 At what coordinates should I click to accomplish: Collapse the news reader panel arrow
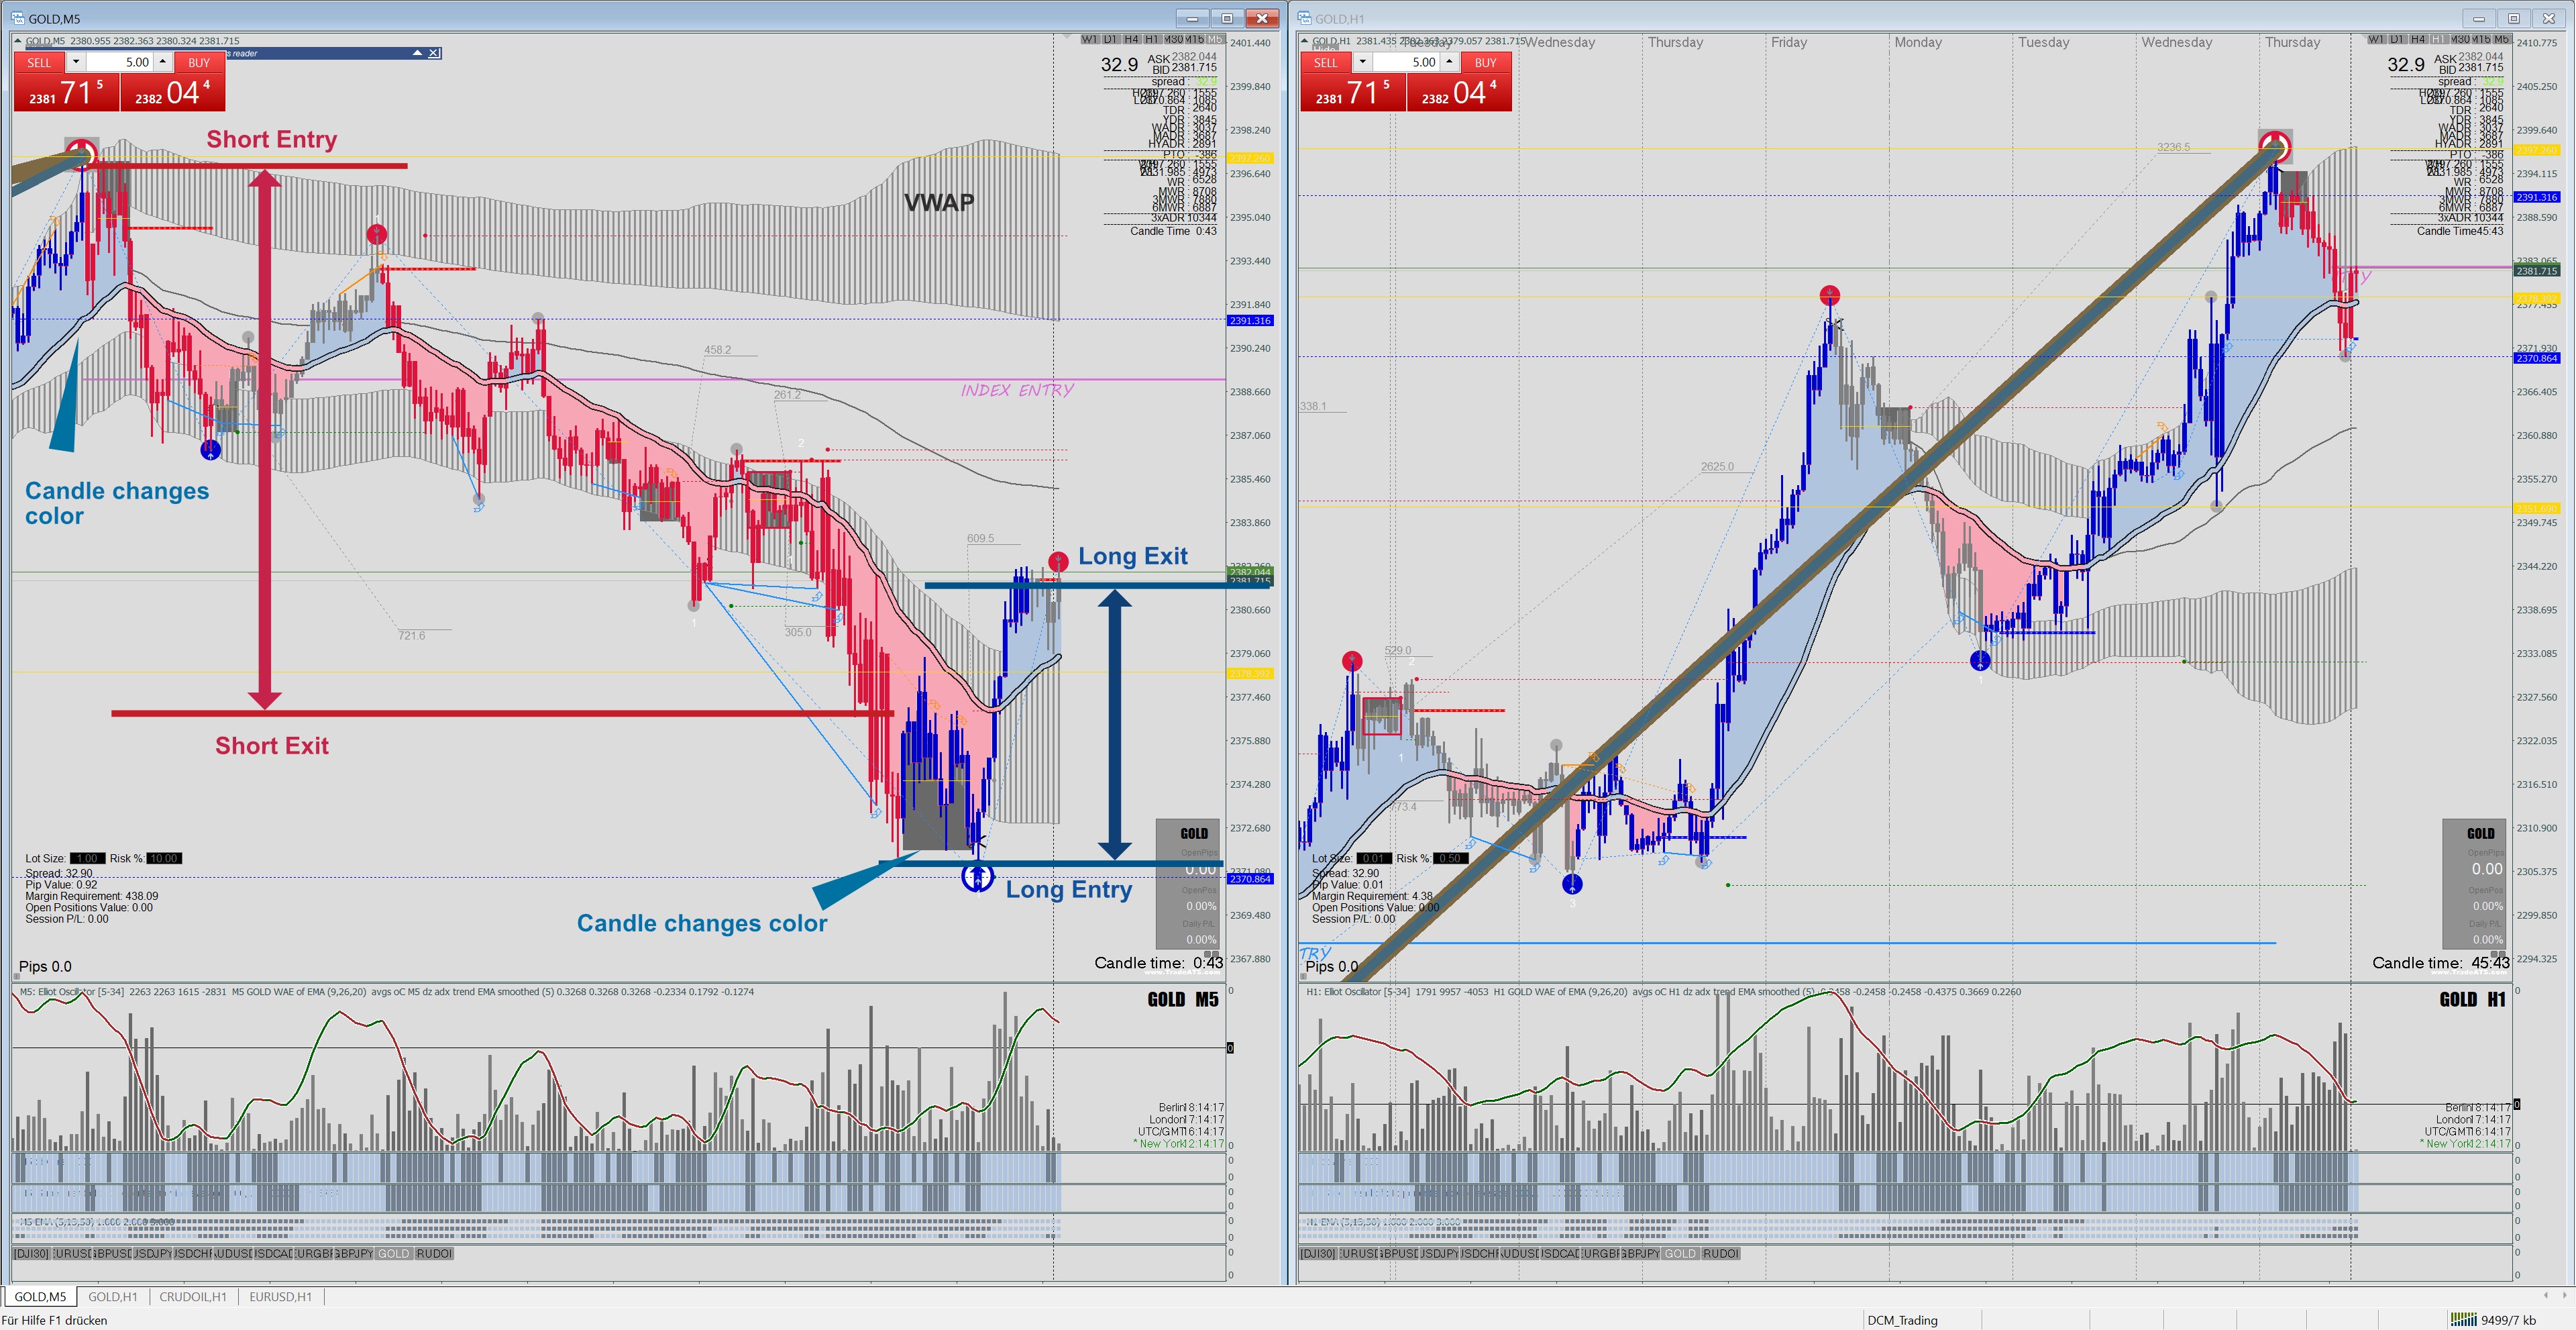coord(417,53)
